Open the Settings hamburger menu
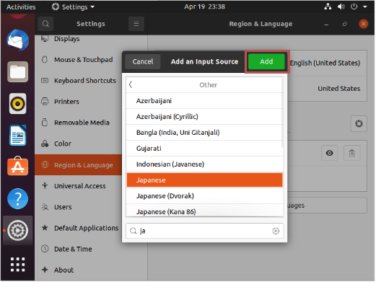The width and height of the screenshot is (376, 282). [136, 24]
